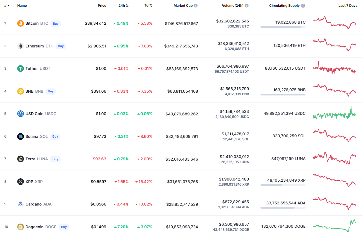Sort by the 7d % column header
Screen dimensions: 363x235
pyautogui.click(x=148, y=6)
